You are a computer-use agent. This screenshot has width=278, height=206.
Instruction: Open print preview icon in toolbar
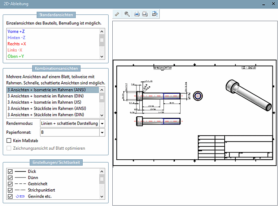click(145, 14)
